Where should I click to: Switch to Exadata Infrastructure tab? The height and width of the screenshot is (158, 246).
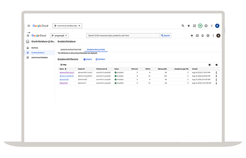point(71,49)
